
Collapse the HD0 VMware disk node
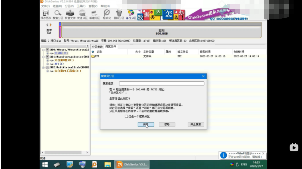[x=43, y=50]
